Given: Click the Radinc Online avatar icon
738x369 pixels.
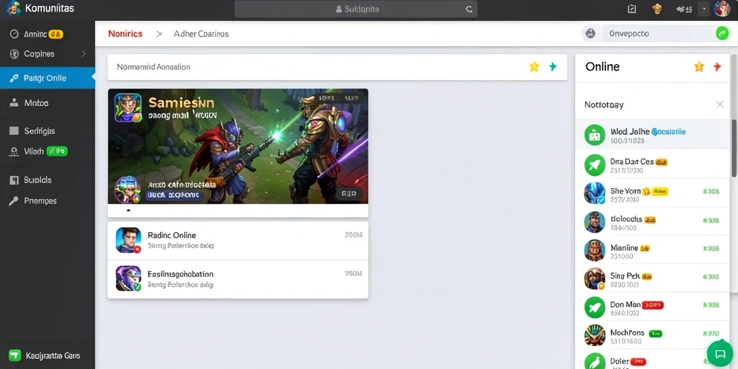Looking at the screenshot, I should [128, 241].
